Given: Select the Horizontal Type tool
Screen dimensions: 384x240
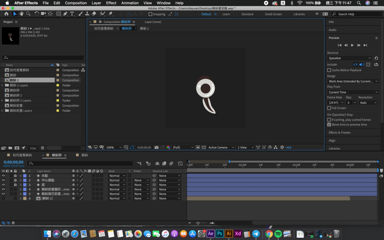Looking at the screenshot, I should pyautogui.click(x=72, y=14).
